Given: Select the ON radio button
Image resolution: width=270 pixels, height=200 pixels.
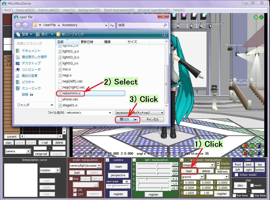Looking at the screenshot, I should 75,190.
